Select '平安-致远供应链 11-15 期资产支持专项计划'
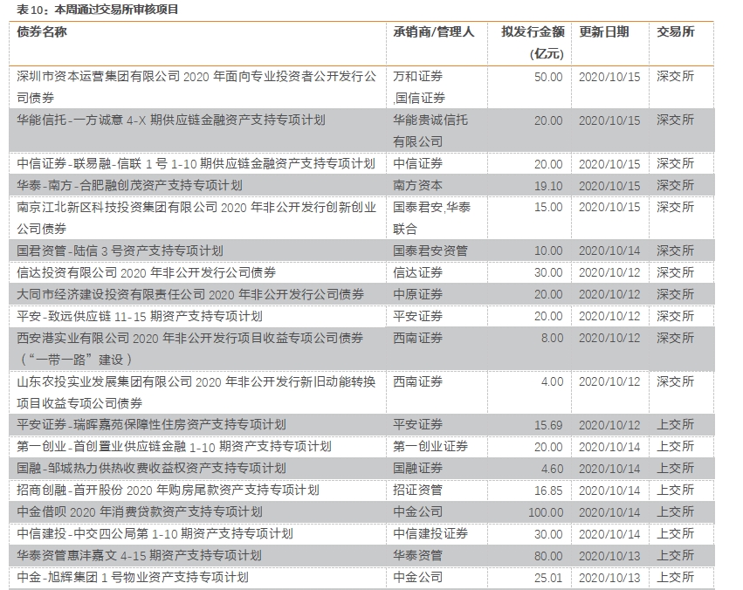 [x=140, y=316]
